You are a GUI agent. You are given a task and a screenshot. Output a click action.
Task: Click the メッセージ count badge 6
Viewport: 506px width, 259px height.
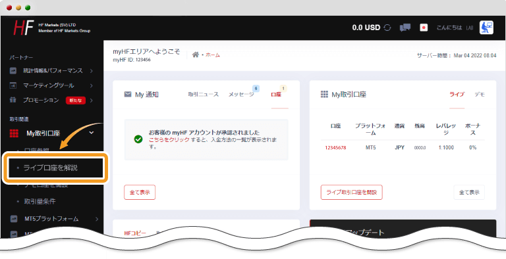coord(256,88)
